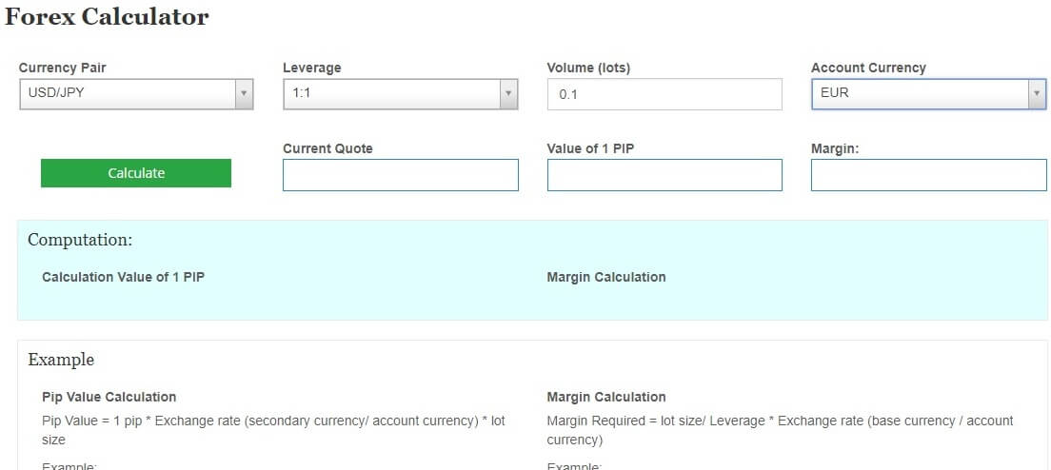This screenshot has height=470, width=1051.
Task: Click the Current Quote output box
Action: tap(400, 175)
